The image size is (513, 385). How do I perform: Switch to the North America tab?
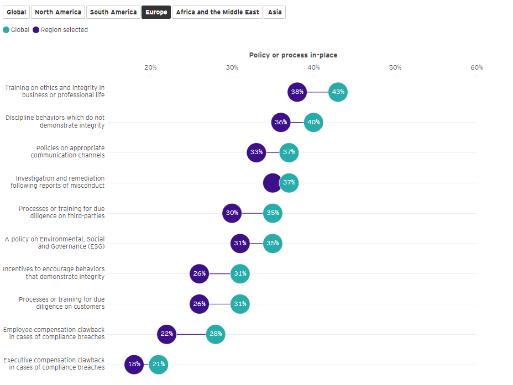(x=58, y=12)
